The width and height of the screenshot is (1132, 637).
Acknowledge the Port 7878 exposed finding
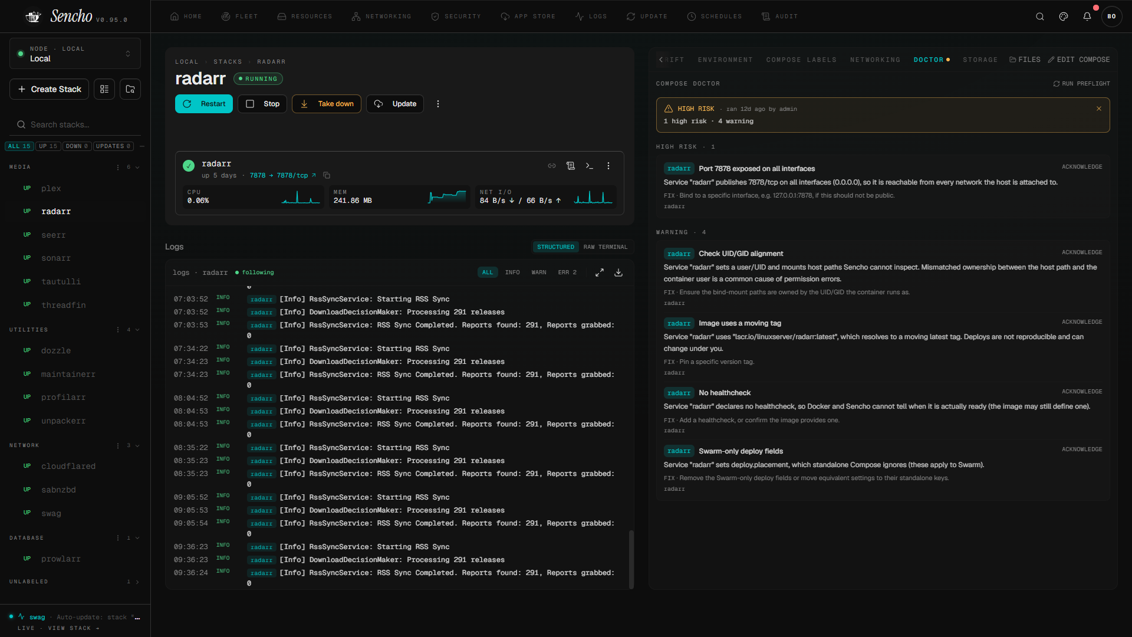(x=1082, y=167)
